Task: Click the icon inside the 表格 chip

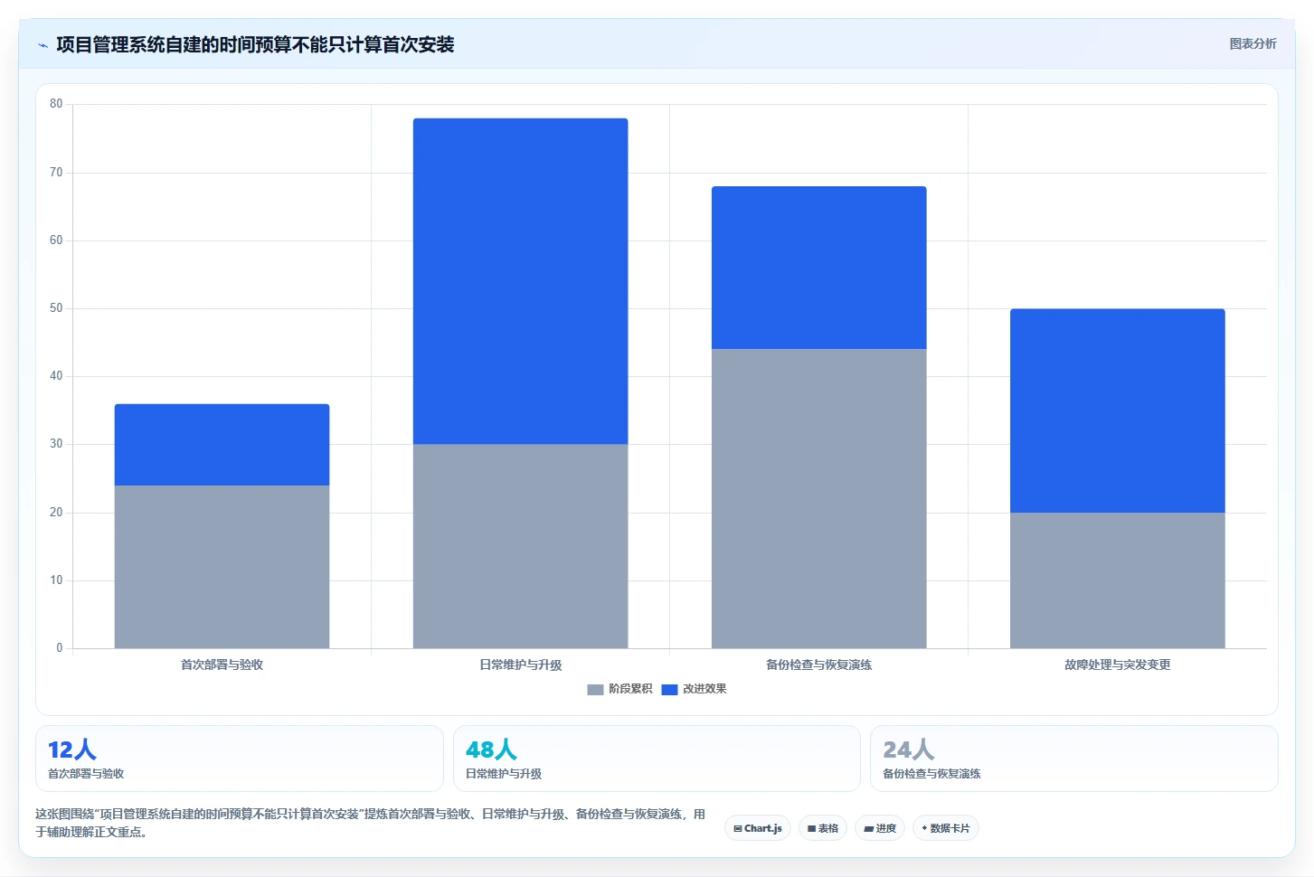Action: pos(812,829)
